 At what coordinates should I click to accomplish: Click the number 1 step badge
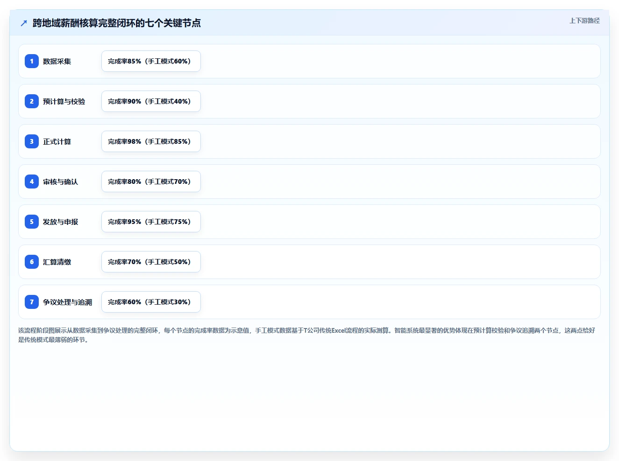(x=32, y=61)
